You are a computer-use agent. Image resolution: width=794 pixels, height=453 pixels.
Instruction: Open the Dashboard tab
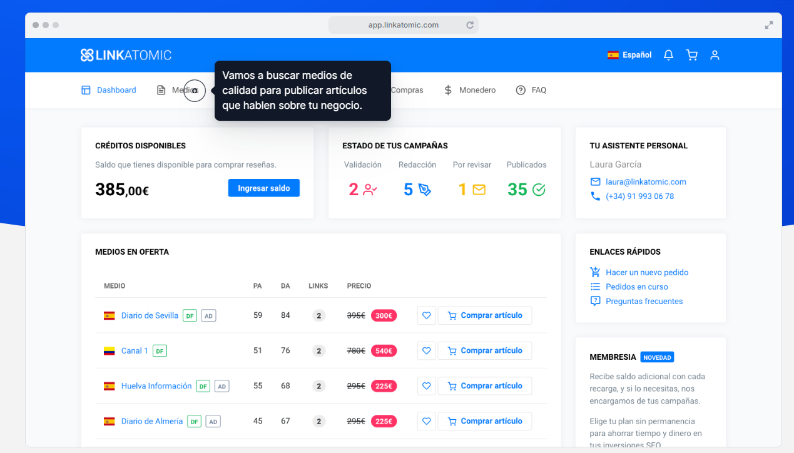click(x=109, y=90)
